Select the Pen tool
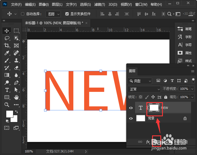Screen dimensions: 197x155 point(16,82)
